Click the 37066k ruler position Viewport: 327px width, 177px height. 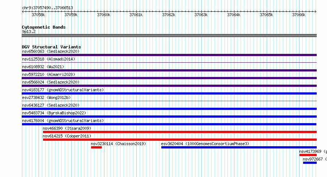click(x=299, y=15)
